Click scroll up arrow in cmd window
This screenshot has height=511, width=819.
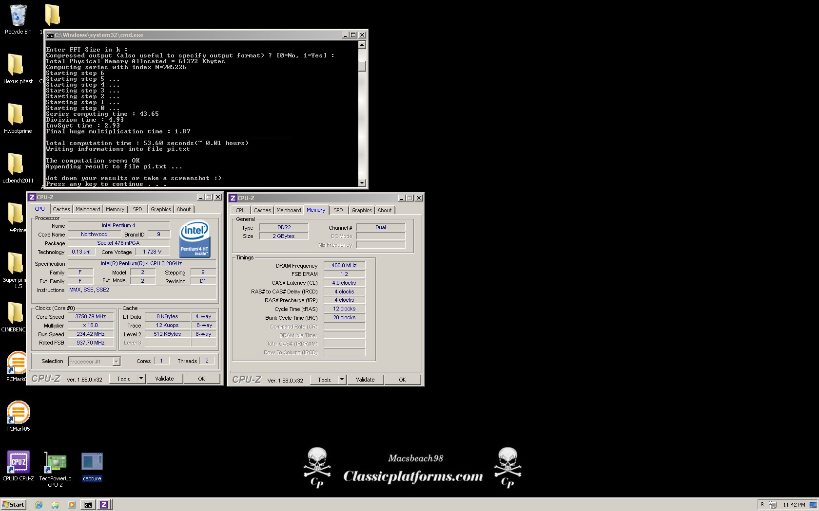pyautogui.click(x=362, y=45)
